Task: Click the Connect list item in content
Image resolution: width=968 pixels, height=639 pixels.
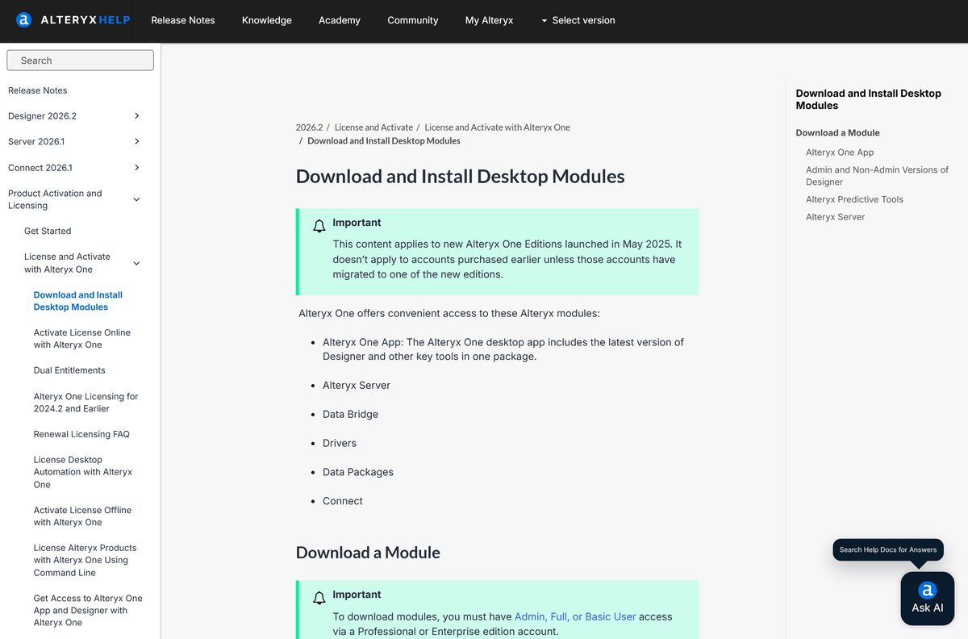Action: [343, 501]
